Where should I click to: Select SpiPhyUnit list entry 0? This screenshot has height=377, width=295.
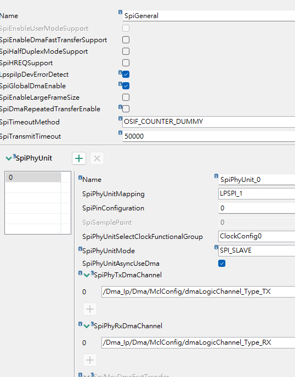coord(33,178)
